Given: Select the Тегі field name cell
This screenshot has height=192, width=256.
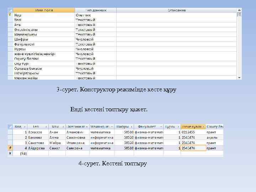Looking at the screenshot, I should point(44,20).
